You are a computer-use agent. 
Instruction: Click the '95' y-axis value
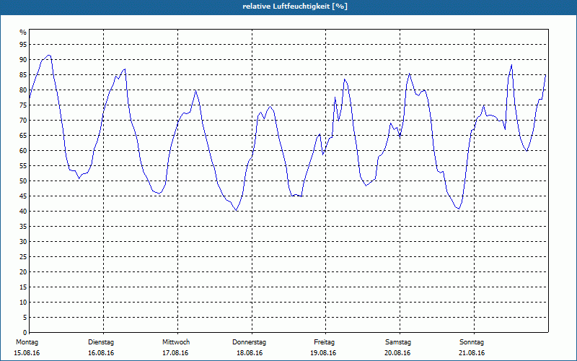click(x=23, y=45)
